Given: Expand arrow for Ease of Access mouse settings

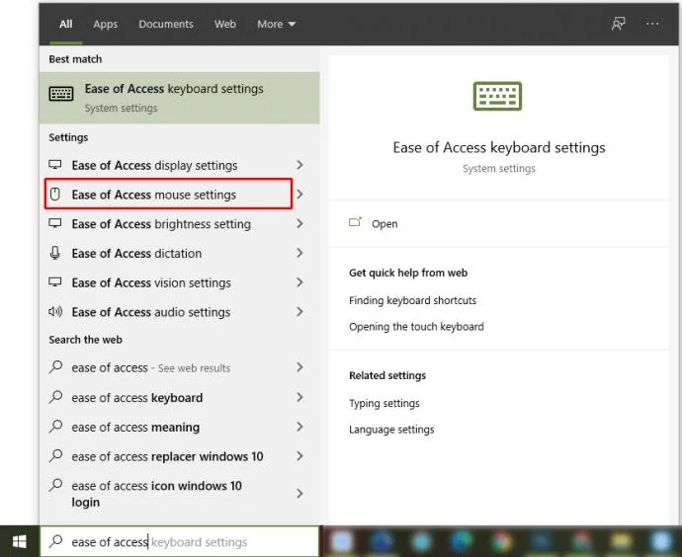Looking at the screenshot, I should tap(299, 195).
